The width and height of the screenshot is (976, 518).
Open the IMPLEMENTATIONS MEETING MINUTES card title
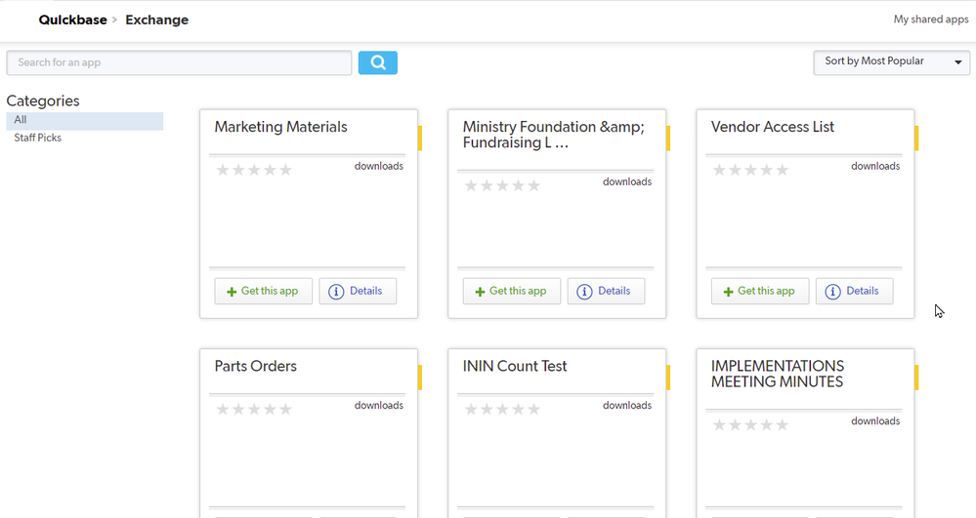778,374
